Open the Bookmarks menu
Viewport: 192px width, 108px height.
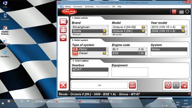[89, 7]
